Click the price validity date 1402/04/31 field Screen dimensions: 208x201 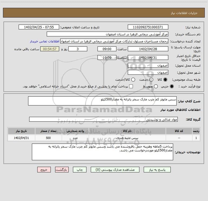[148, 58]
